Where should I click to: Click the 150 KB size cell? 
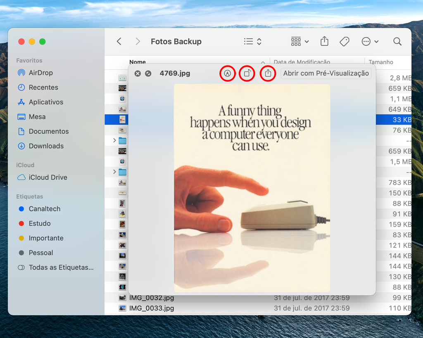click(400, 193)
